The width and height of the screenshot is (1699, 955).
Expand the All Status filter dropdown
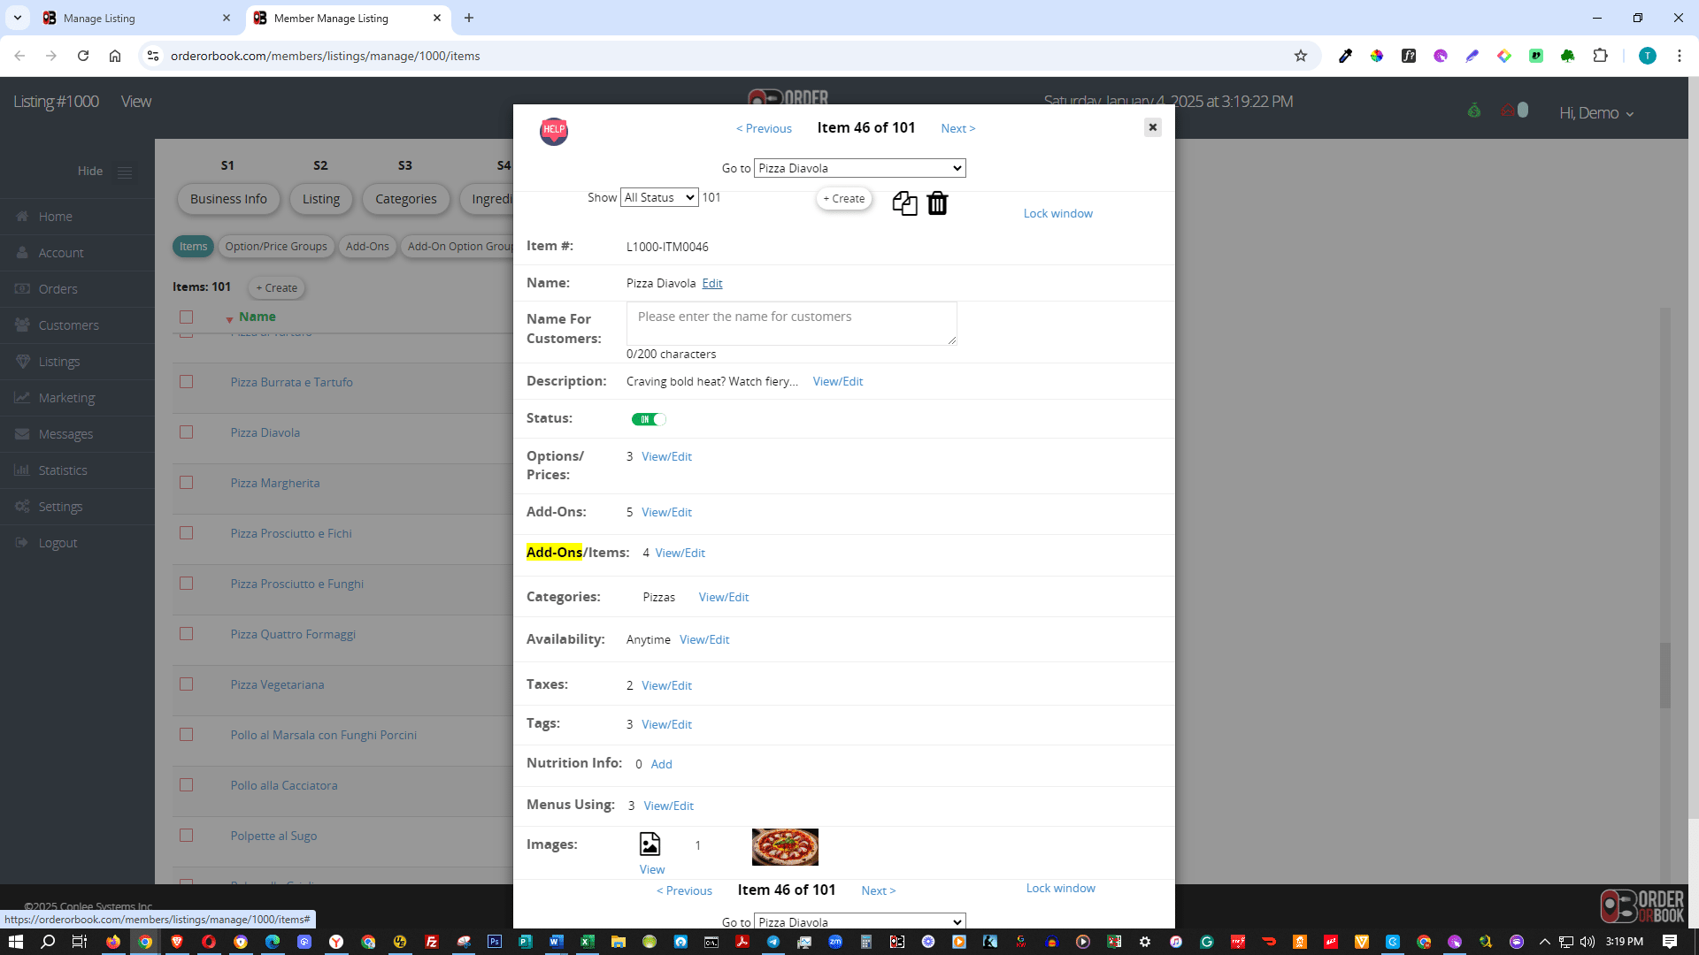(x=659, y=197)
